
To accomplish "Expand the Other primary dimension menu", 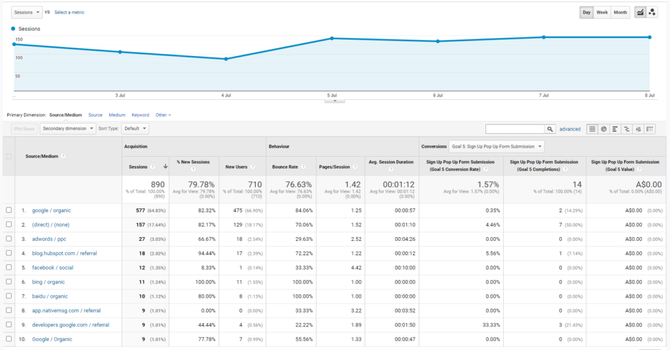I will pos(163,115).
